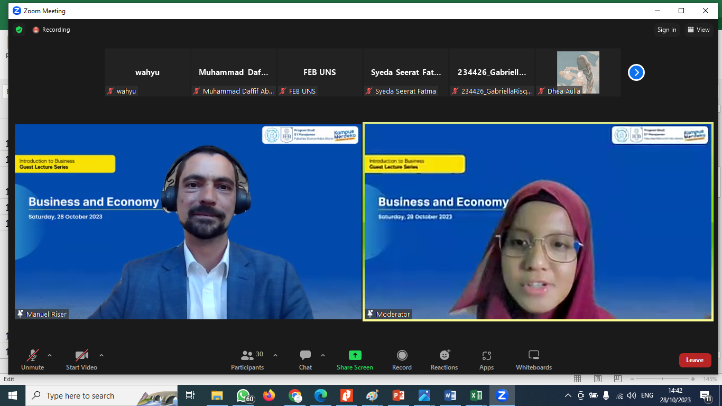Open the Chat panel
722x406 pixels.
306,361
